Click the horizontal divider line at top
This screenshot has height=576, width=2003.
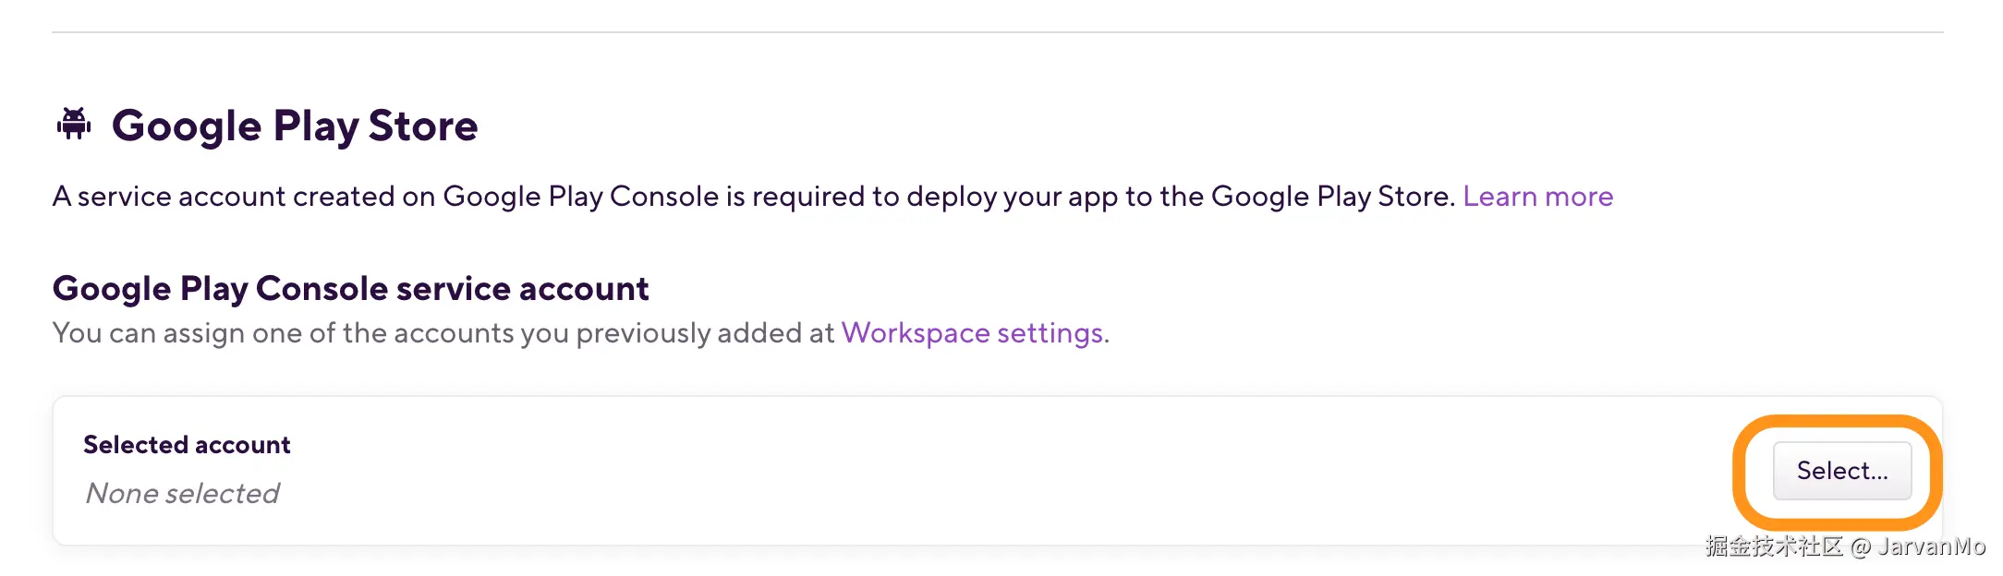[x=998, y=32]
